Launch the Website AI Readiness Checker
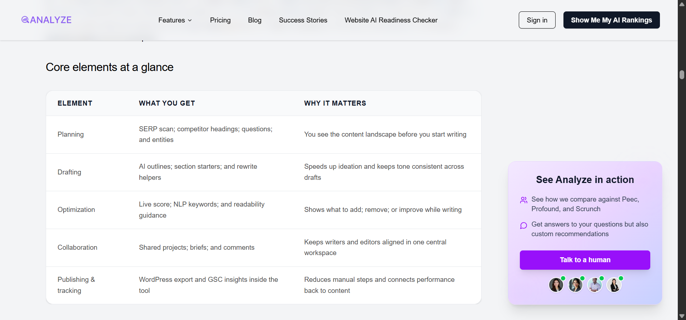This screenshot has width=686, height=320. pyautogui.click(x=391, y=20)
